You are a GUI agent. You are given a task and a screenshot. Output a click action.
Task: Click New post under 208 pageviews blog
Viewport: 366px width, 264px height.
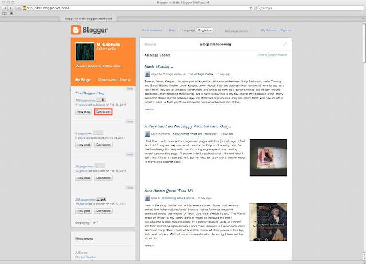pos(83,211)
